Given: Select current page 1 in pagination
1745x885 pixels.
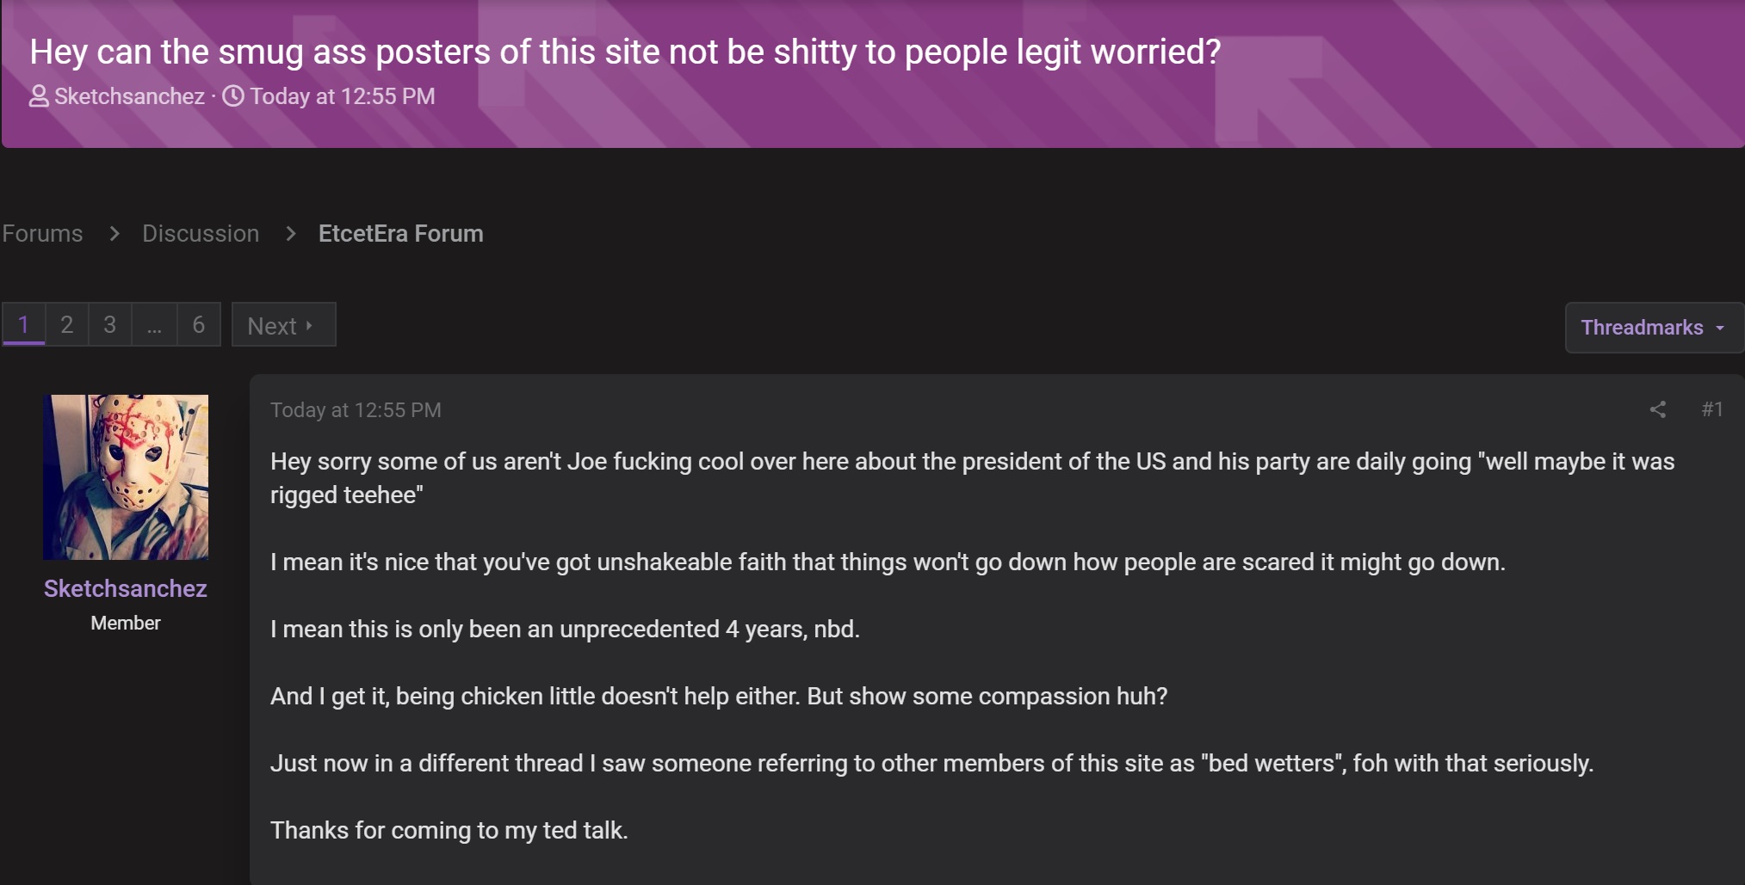Looking at the screenshot, I should pyautogui.click(x=23, y=324).
